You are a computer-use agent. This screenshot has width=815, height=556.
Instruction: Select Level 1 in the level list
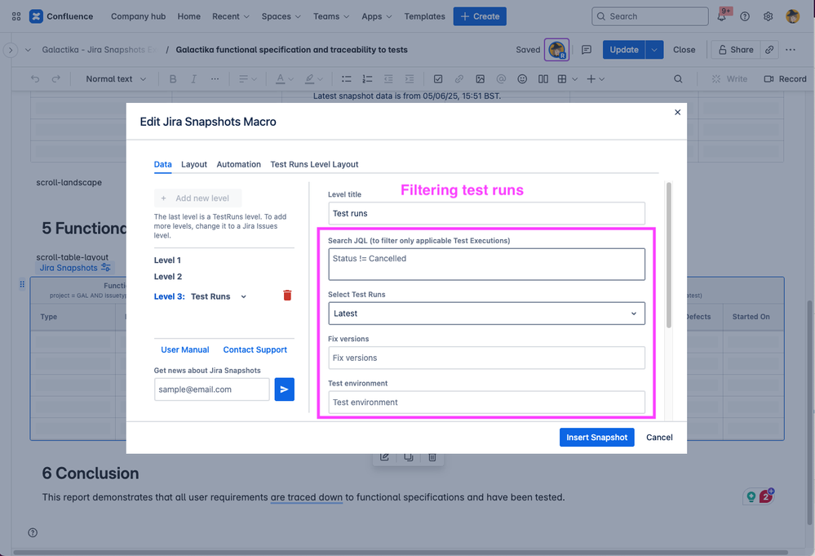coord(167,260)
